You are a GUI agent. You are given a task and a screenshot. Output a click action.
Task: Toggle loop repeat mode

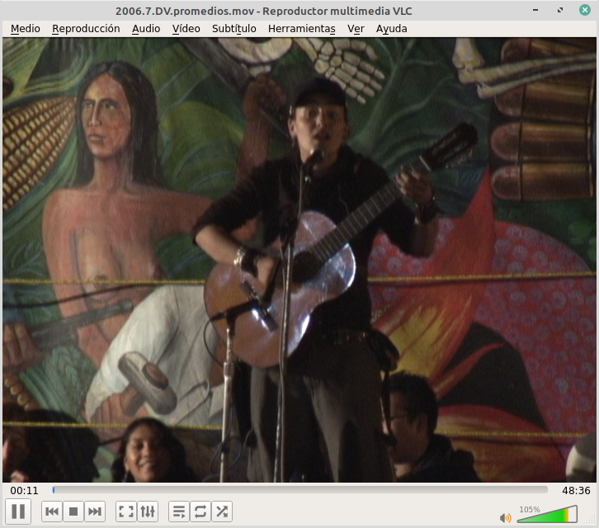200,511
